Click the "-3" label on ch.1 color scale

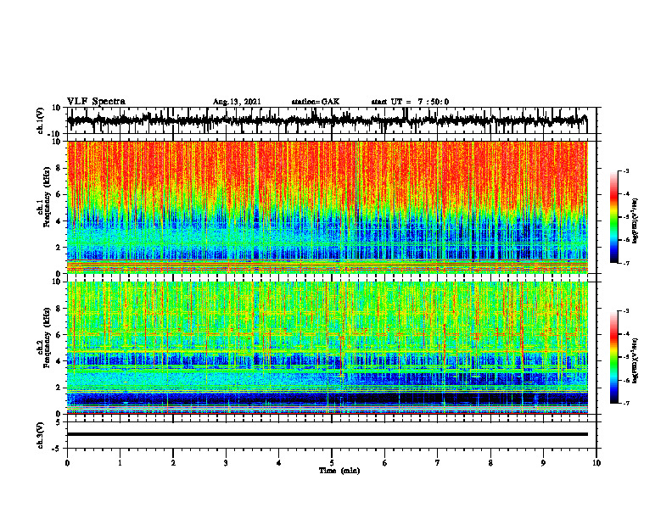pos(625,170)
